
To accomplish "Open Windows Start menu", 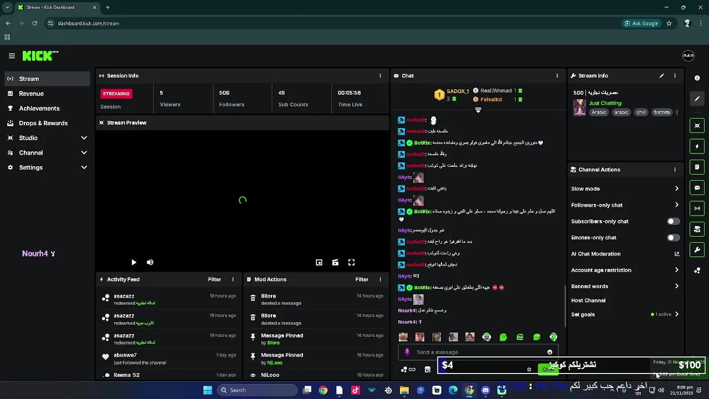I will (x=208, y=390).
